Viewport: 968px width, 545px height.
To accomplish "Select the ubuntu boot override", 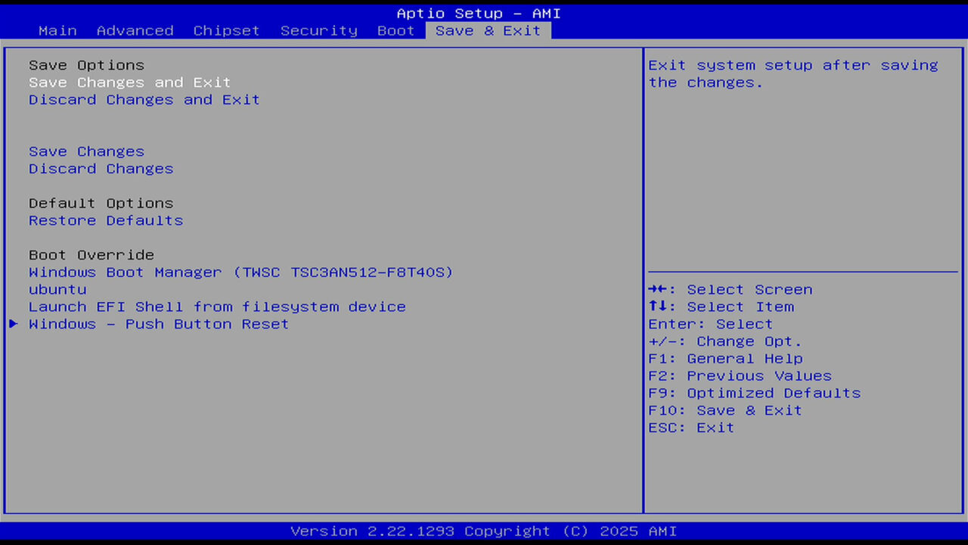I will pos(57,290).
